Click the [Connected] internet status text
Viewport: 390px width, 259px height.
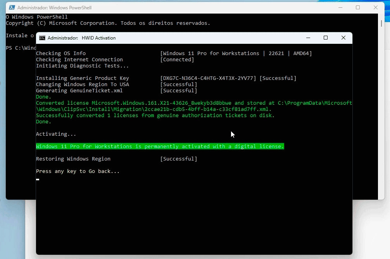coord(177,60)
